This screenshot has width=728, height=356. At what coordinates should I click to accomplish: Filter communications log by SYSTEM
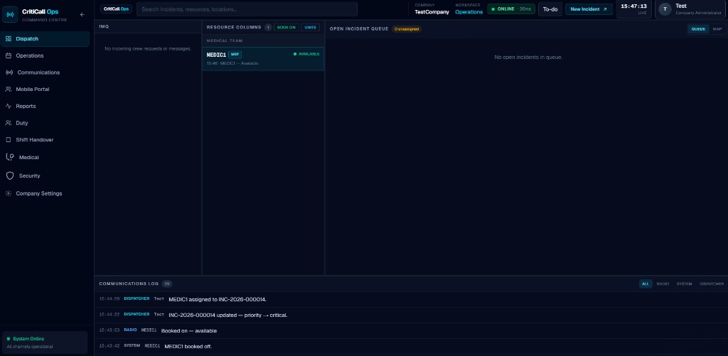tap(685, 284)
